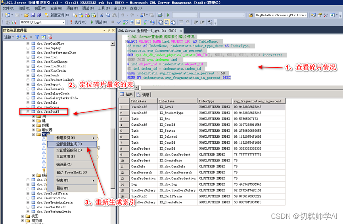Start debugging with green play icon in top toolbar

click(x=168, y=15)
